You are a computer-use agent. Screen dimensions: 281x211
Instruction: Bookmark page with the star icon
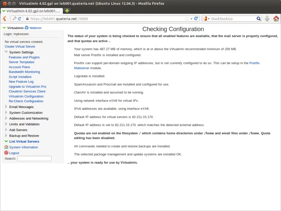pos(187,19)
